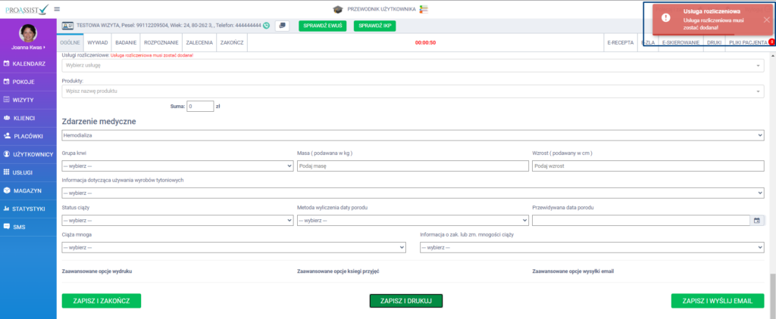Screen dimensions: 776x319
Task: Toggle the hamburger sidebar menu
Action: [x=57, y=8]
